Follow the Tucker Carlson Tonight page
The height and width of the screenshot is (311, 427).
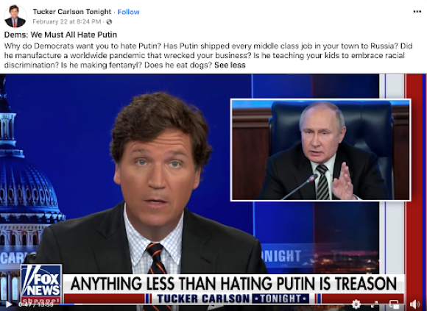tap(129, 12)
